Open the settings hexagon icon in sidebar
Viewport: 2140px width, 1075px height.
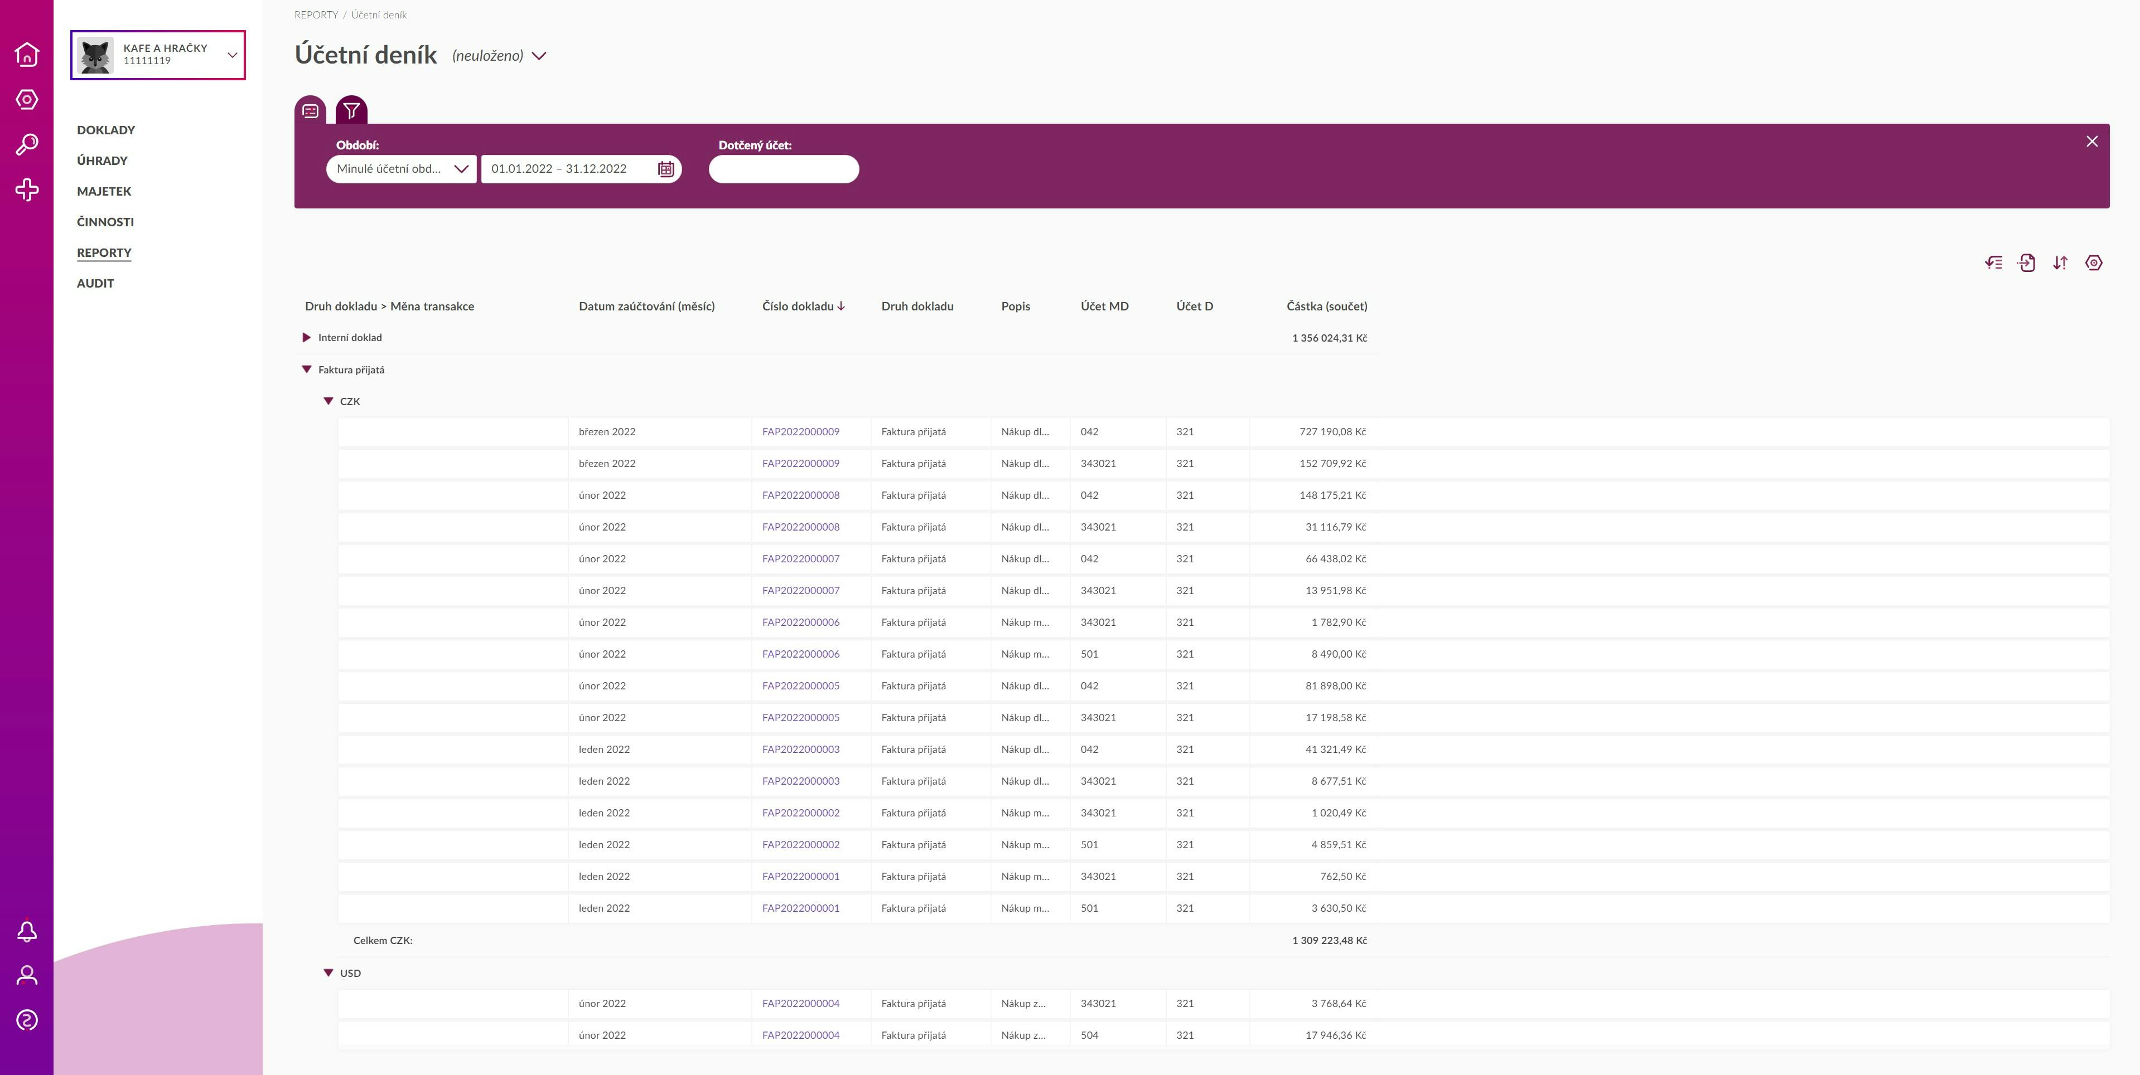27,100
